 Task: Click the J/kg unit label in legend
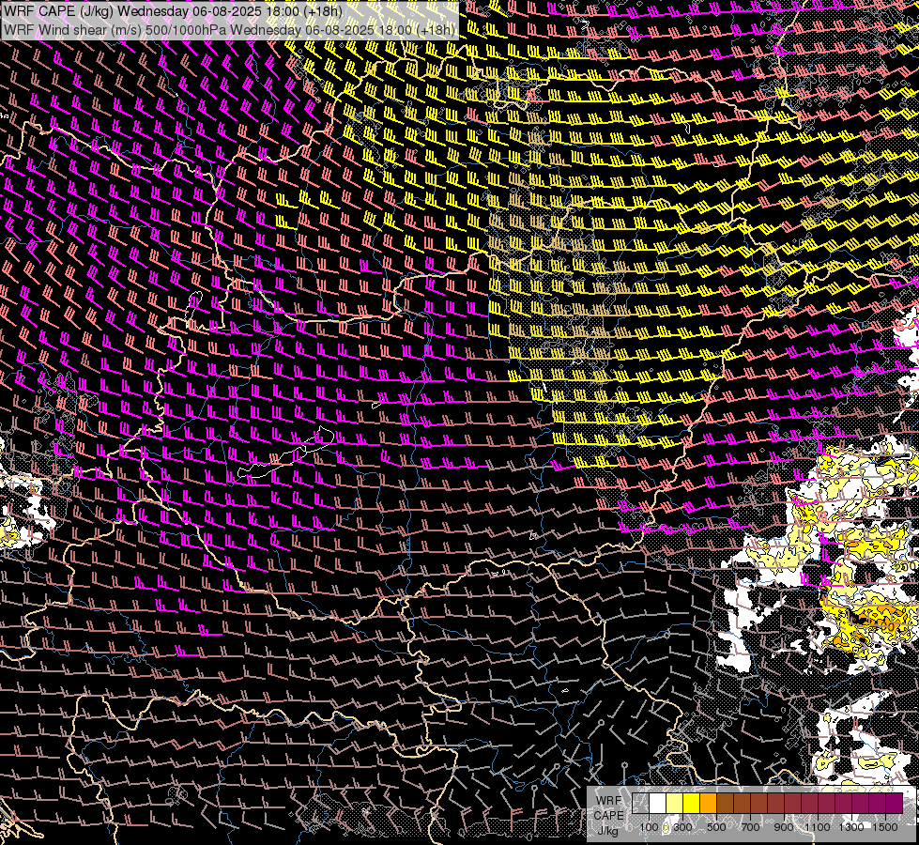click(607, 831)
